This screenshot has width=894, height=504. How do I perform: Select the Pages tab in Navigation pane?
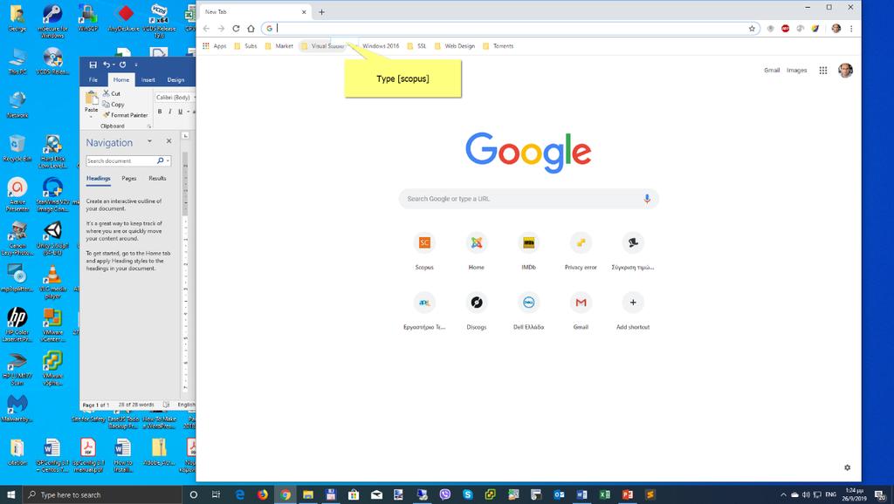coord(129,178)
